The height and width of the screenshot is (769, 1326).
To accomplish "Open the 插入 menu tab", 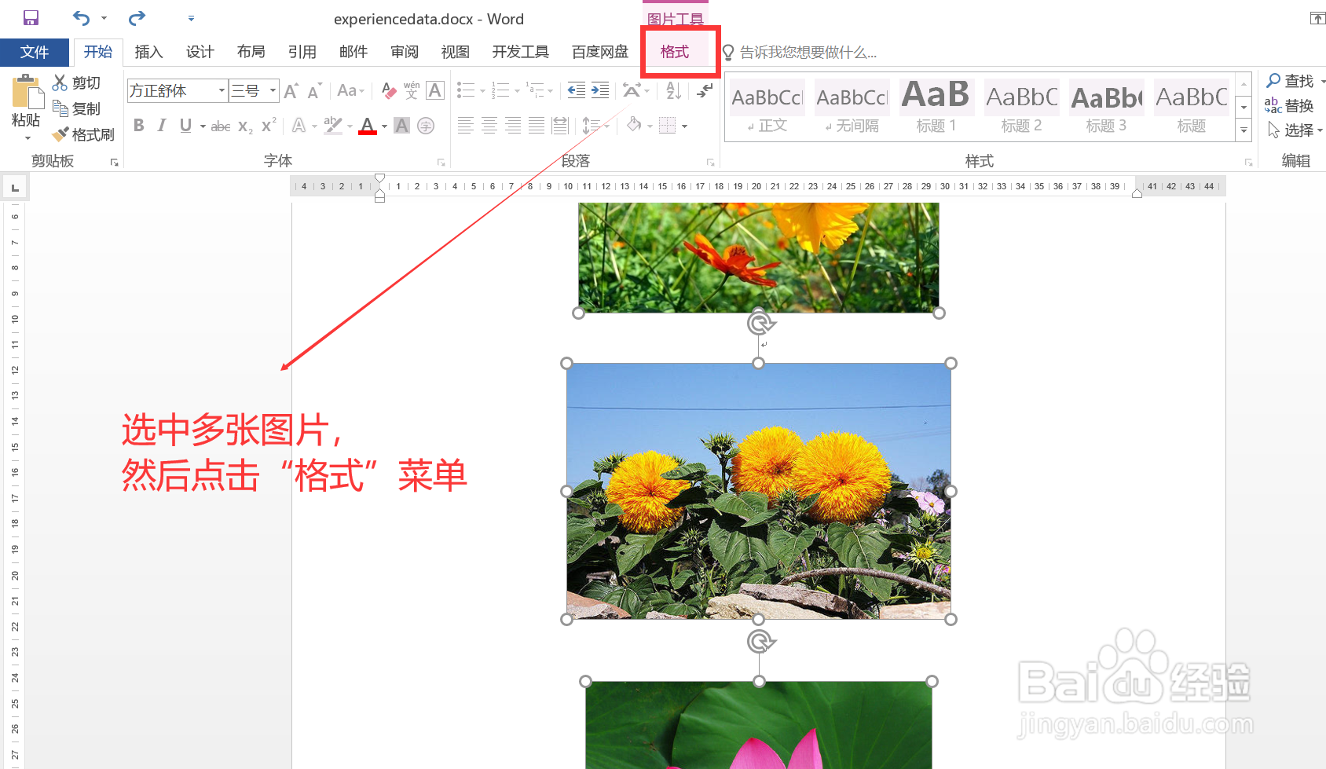I will pos(148,52).
